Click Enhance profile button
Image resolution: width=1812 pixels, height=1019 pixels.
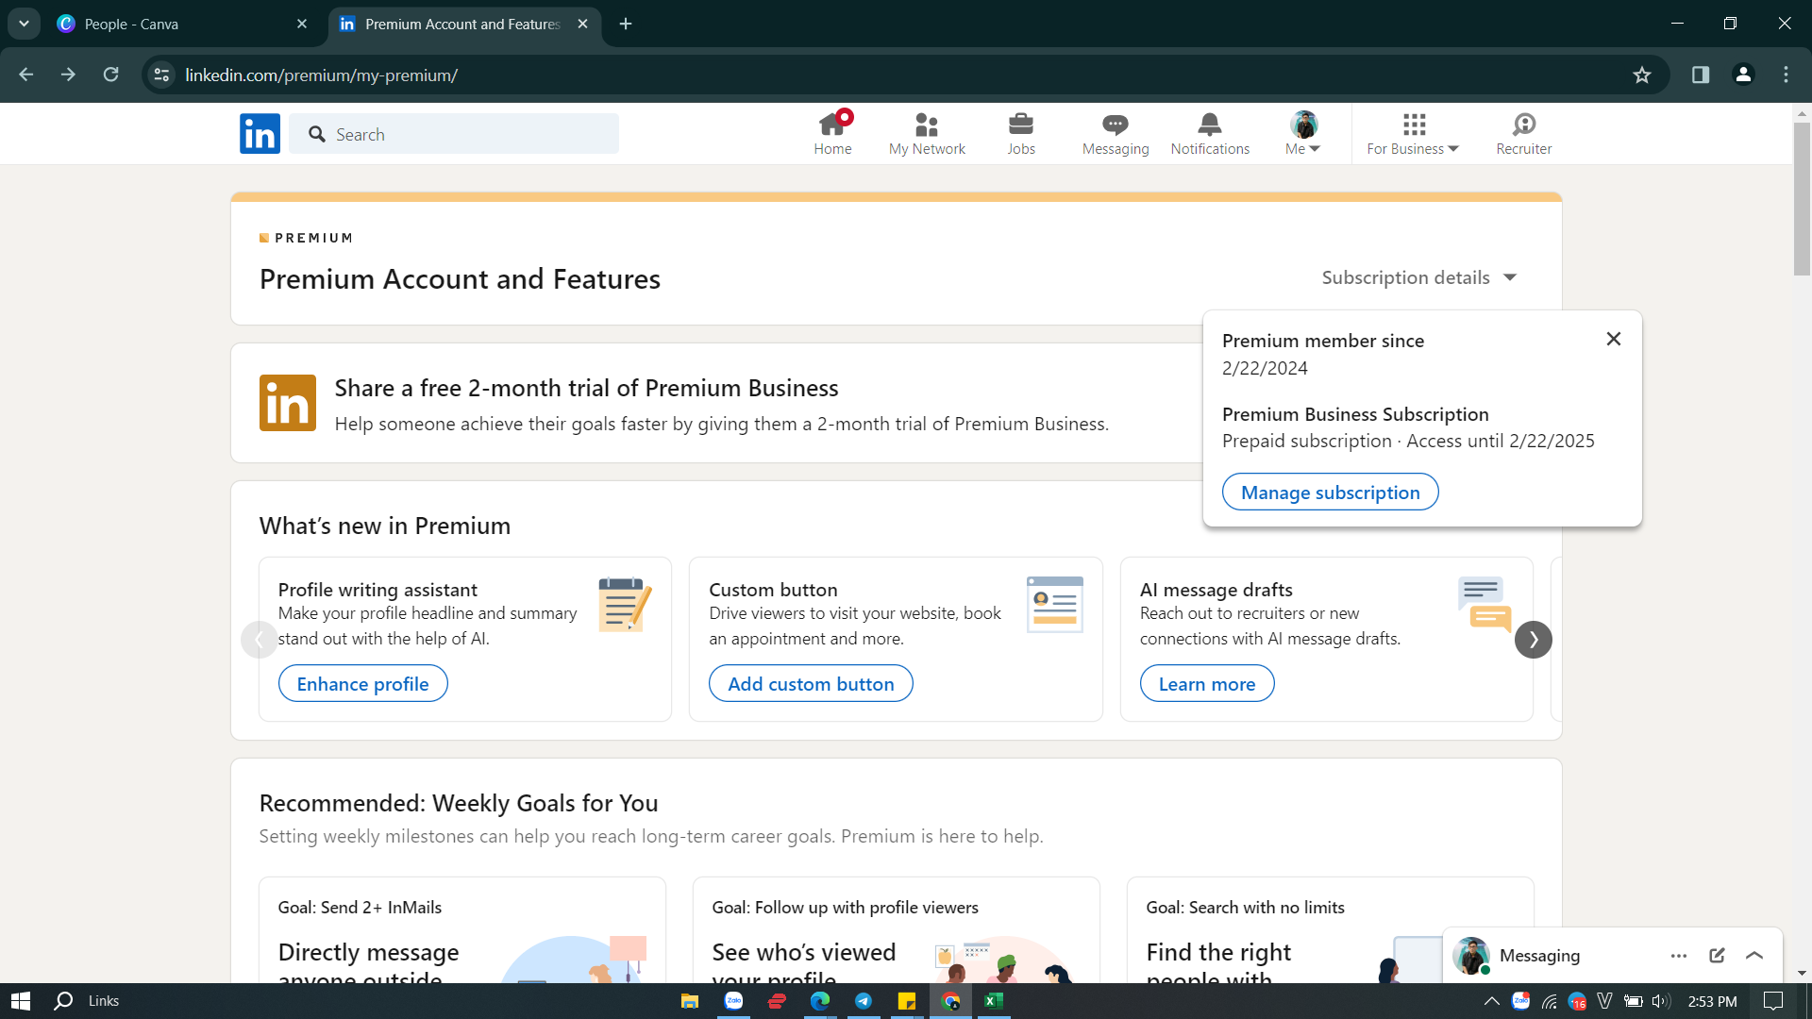(x=362, y=684)
